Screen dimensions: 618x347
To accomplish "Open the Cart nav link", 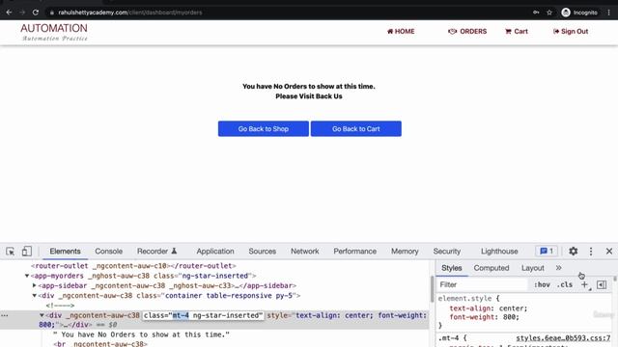I will tap(517, 32).
